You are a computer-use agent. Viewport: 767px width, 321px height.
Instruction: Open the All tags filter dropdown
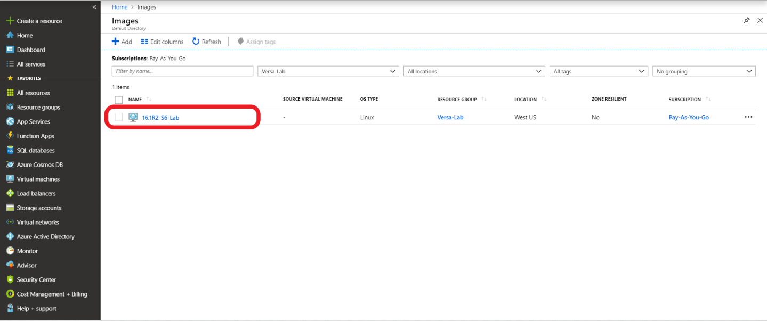pyautogui.click(x=599, y=71)
